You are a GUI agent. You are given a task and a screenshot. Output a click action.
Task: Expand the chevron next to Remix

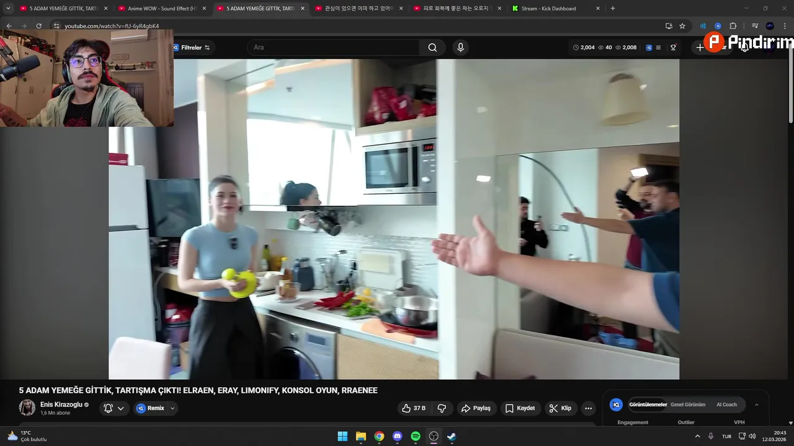pyautogui.click(x=172, y=408)
